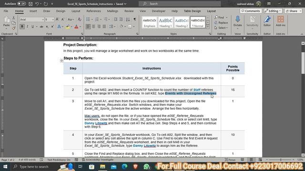Toggle Underline formatting

(x=32, y=27)
